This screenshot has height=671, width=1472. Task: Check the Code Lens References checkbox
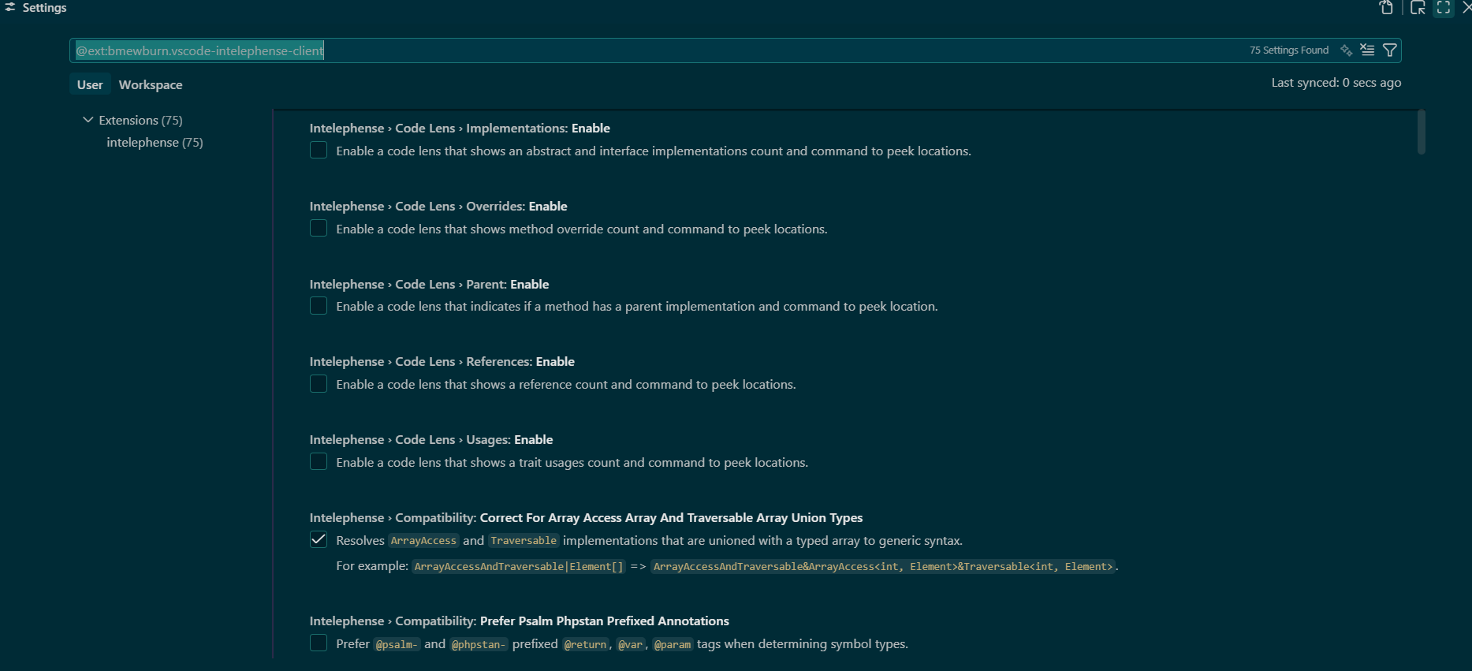(x=319, y=383)
